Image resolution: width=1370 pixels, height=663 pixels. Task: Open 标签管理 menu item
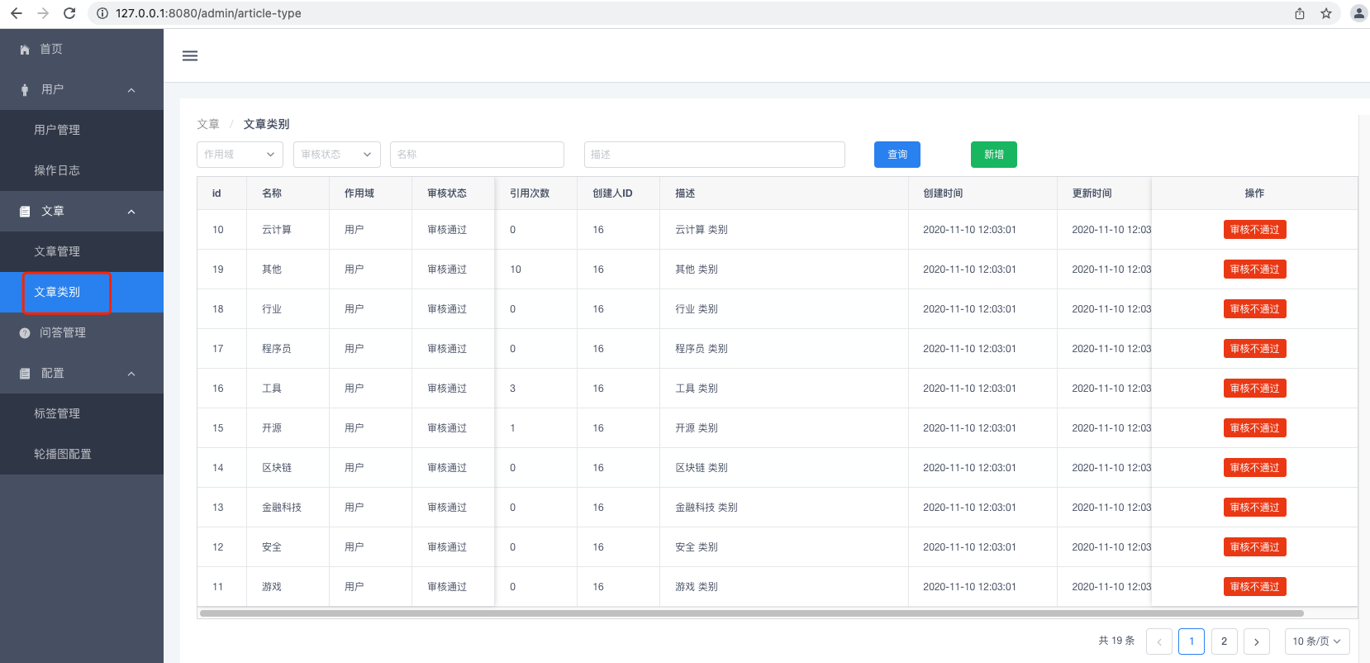pyautogui.click(x=82, y=413)
